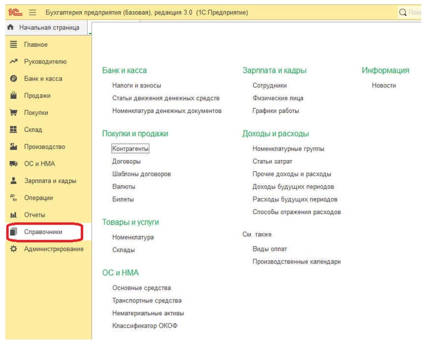Open Производственные календари

[297, 262]
